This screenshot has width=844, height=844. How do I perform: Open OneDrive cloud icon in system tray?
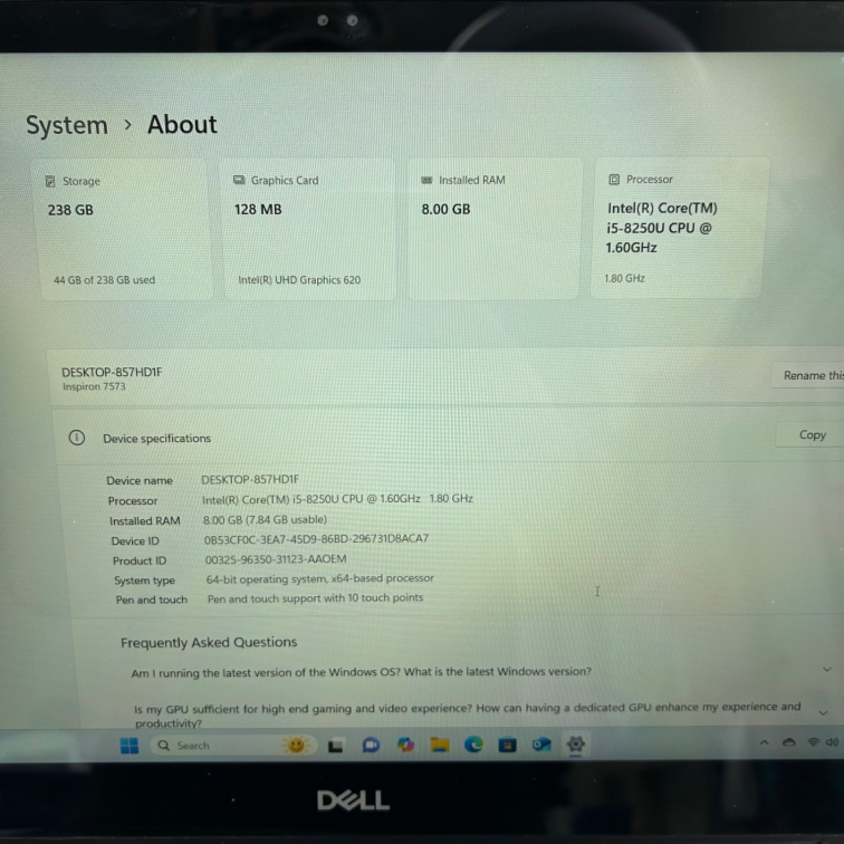click(789, 743)
